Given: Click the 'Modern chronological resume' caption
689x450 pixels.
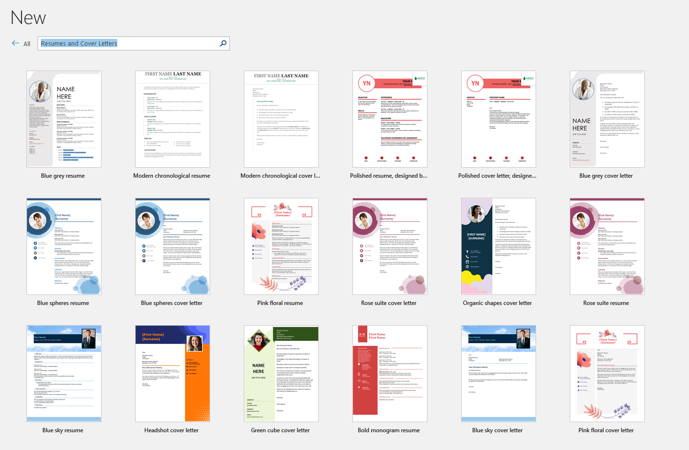Looking at the screenshot, I should coord(172,176).
